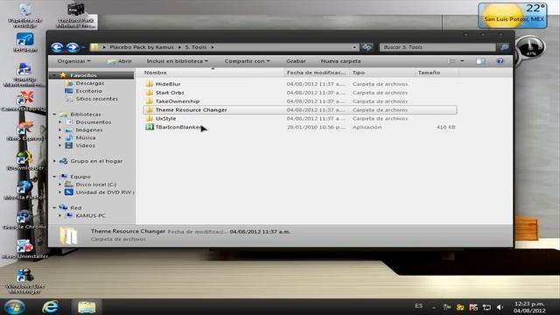The height and width of the screenshot is (315, 560).
Task: Open the view options dropdown arrow
Action: coord(462,61)
